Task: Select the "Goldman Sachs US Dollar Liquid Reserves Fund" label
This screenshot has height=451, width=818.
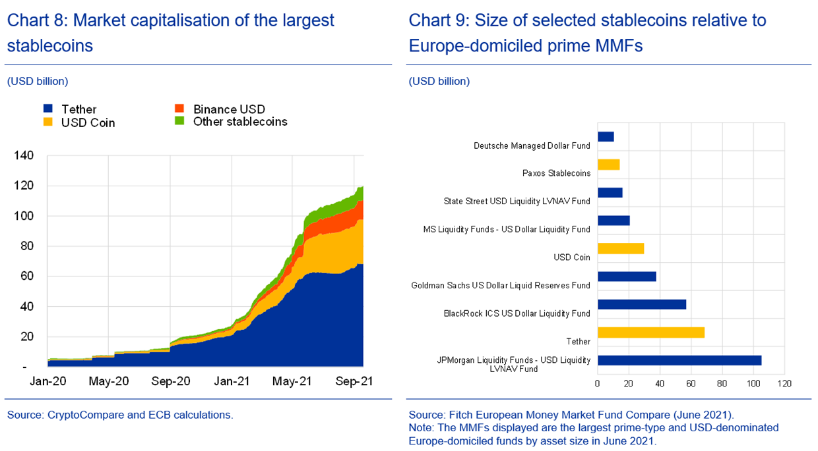Action: pyautogui.click(x=501, y=286)
